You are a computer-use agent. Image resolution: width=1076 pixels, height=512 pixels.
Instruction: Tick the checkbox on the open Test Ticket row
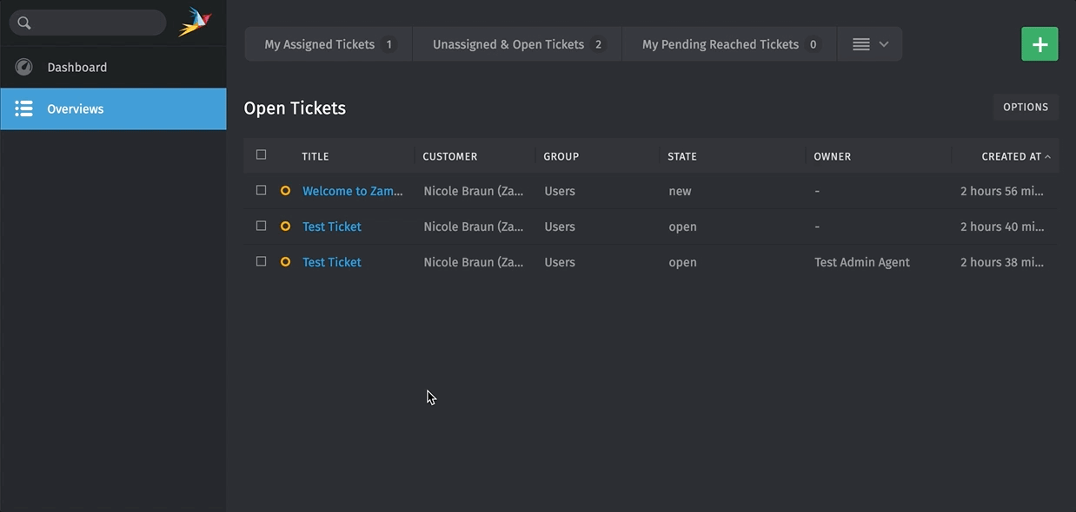click(x=261, y=225)
